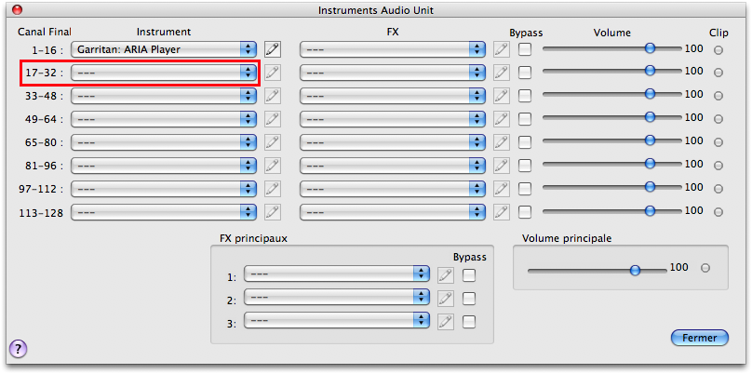752x374 pixels.
Task: Open the purple help question mark icon
Action: [x=18, y=349]
